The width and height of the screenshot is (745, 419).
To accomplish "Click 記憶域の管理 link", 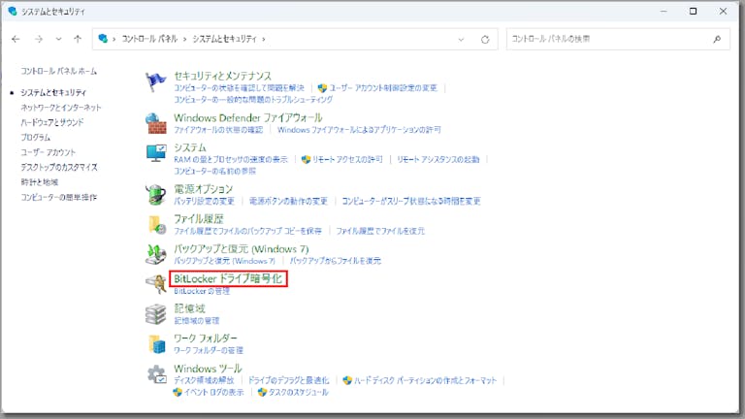I will (x=197, y=321).
